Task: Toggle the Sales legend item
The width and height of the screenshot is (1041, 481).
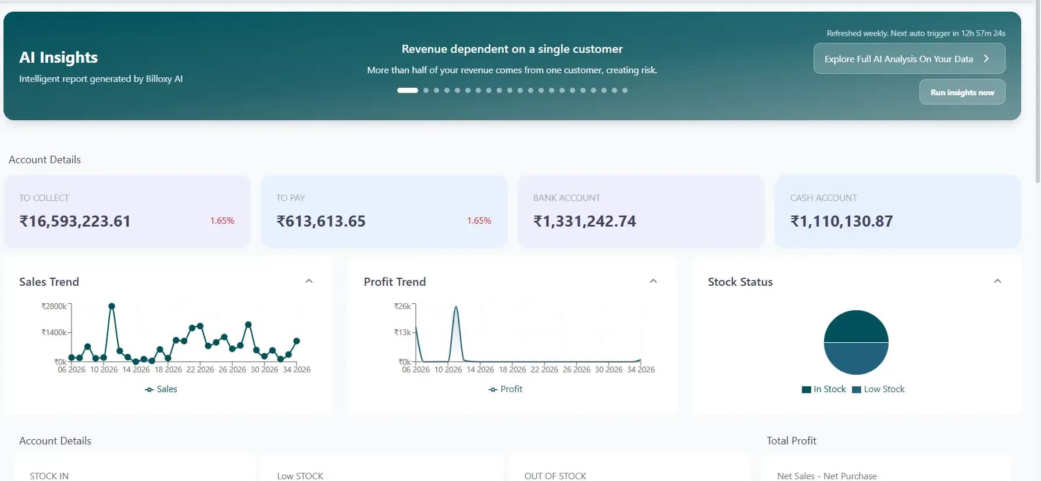Action: (x=161, y=389)
